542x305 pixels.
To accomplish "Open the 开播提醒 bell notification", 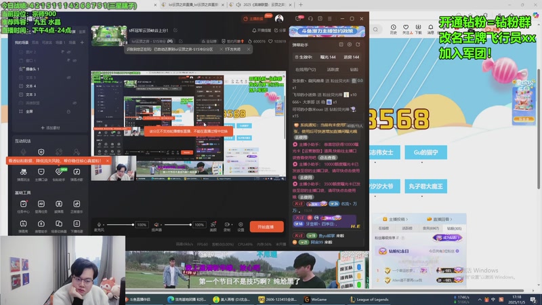I will click(x=262, y=30).
